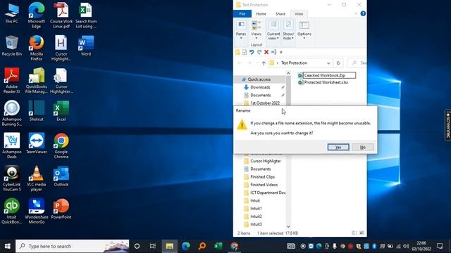451x253 pixels.
Task: Select Outlook desktop shortcut
Action: tap(61, 176)
